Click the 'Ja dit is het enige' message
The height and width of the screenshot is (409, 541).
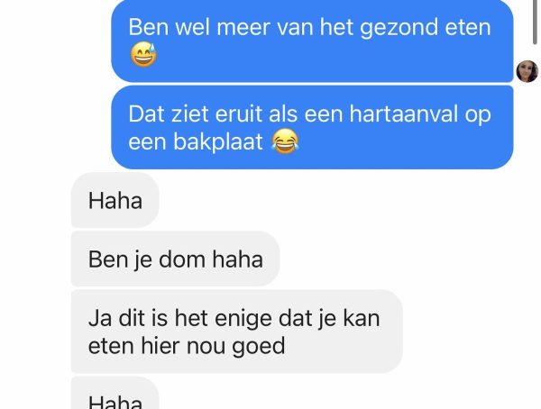pyautogui.click(x=236, y=332)
